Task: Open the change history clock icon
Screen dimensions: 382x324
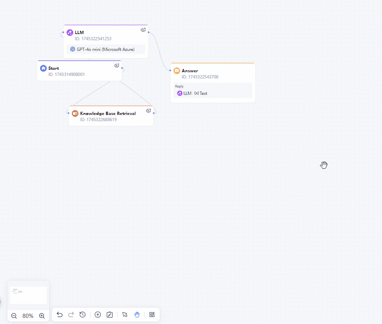Action: click(x=83, y=315)
